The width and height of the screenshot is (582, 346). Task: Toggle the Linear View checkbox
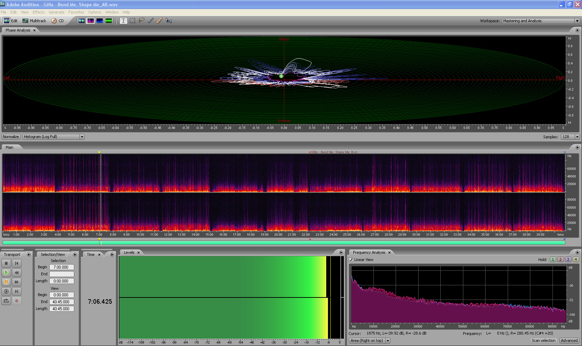(351, 260)
